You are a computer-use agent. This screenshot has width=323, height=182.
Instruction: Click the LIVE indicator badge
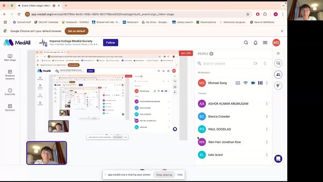point(186,53)
